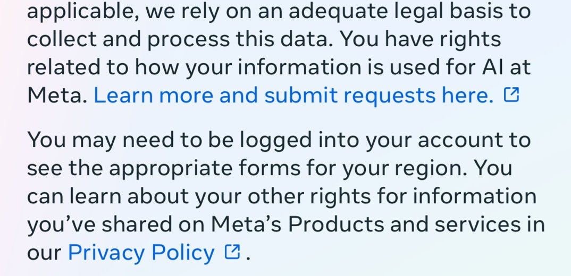Image resolution: width=571 pixels, height=276 pixels.
Task: Click the phrase "you've shared on"
Action: (116, 225)
